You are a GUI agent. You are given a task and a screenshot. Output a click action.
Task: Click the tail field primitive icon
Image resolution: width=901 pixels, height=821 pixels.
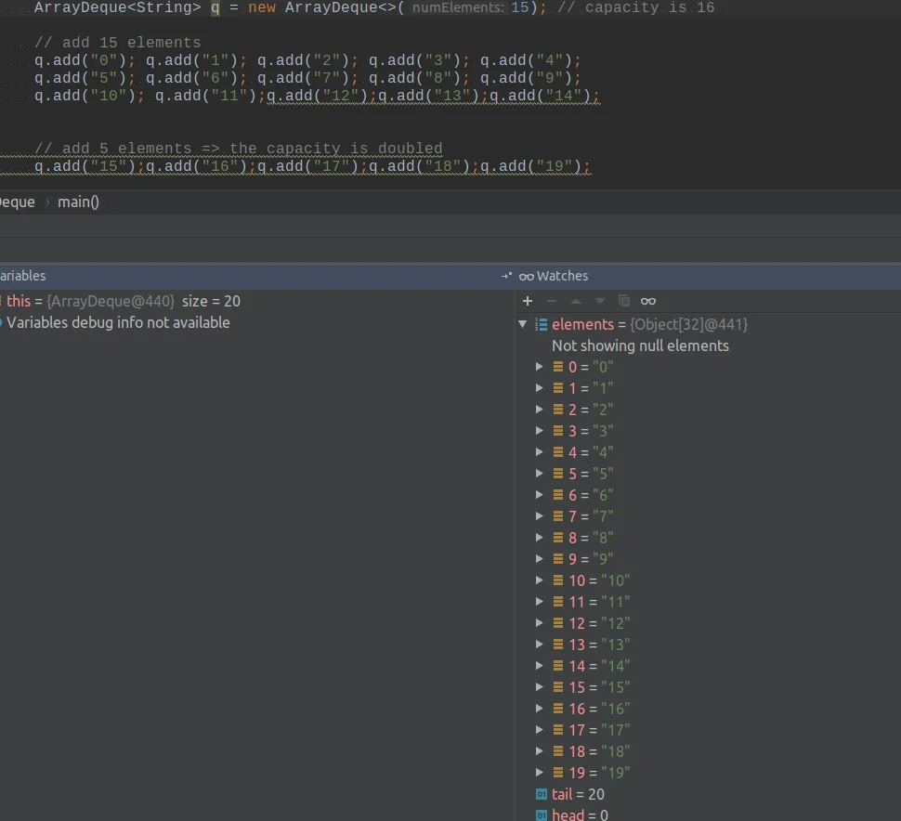coord(542,795)
